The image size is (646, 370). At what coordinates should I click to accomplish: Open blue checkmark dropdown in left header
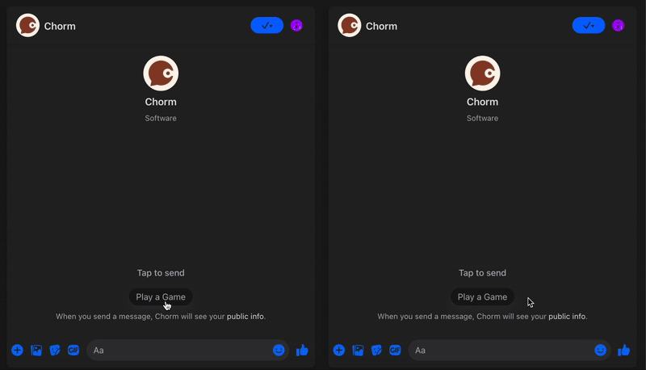point(267,26)
